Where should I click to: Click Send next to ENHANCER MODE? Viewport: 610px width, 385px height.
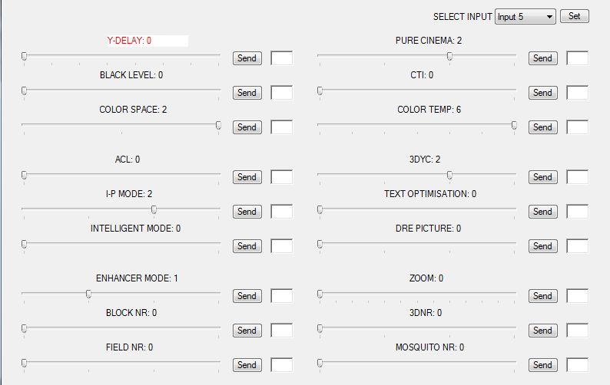247,296
